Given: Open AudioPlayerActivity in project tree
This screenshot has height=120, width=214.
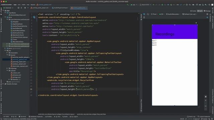Looking at the screenshot, I should pos(19,26).
